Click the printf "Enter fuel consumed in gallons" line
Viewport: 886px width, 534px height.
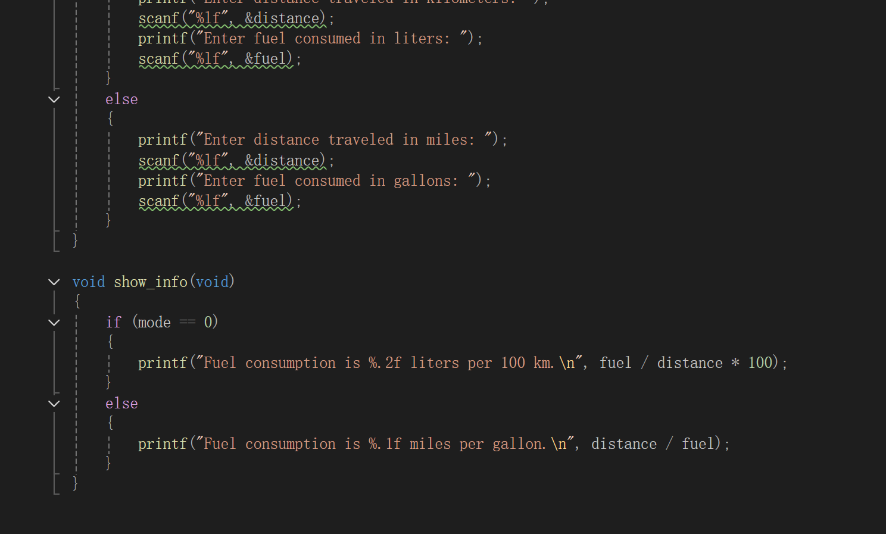[x=314, y=180]
